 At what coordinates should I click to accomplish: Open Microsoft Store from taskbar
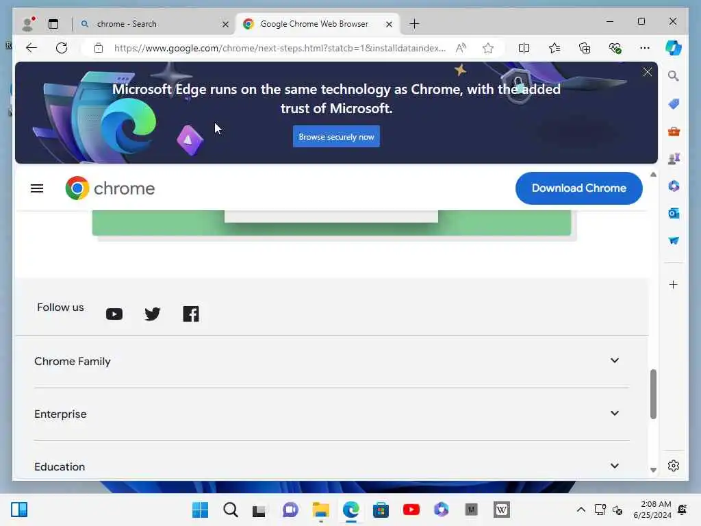381,510
